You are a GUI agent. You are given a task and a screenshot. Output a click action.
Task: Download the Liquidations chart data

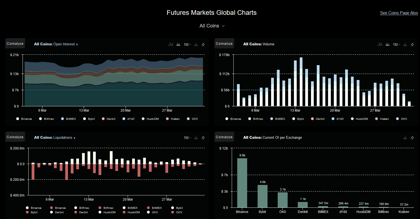tap(196, 138)
